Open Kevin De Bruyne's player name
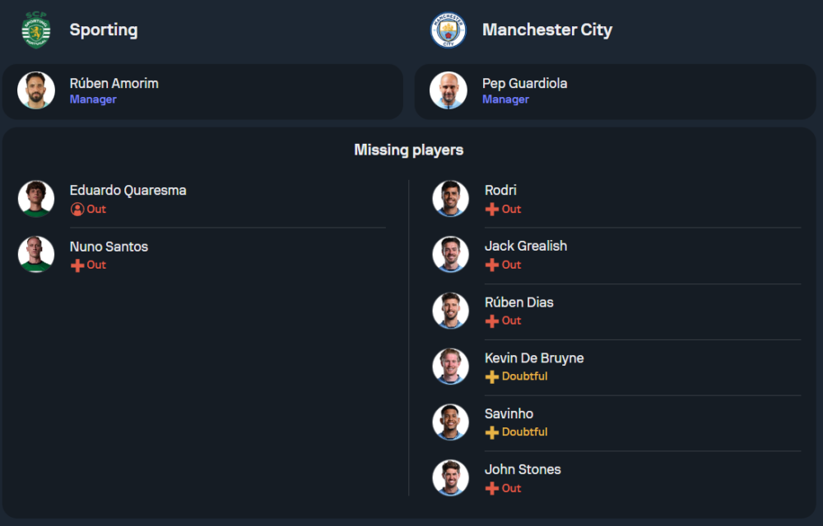Screen dimensions: 823x526 [534, 358]
